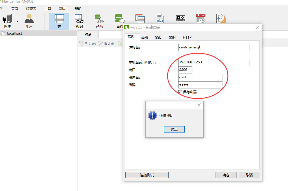Click the host IP address field
Image resolution: width=288 pixels, height=191 pixels.
[214, 62]
